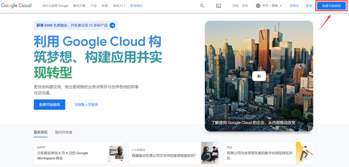Click the Workspace event card thumbnail
Image resolution: width=349 pixels, height=167 pixels.
point(115,154)
